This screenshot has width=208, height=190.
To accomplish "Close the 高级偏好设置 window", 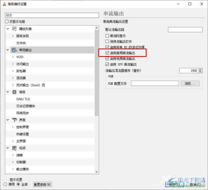I will pos(202,4).
